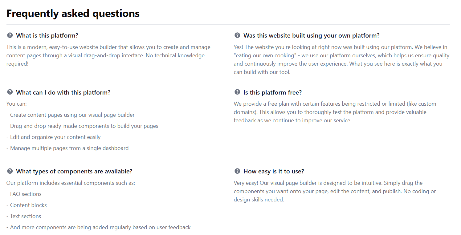Click the "Manage multiple pages from a single dashboard" line
This screenshot has height=235, width=461.
67,148
